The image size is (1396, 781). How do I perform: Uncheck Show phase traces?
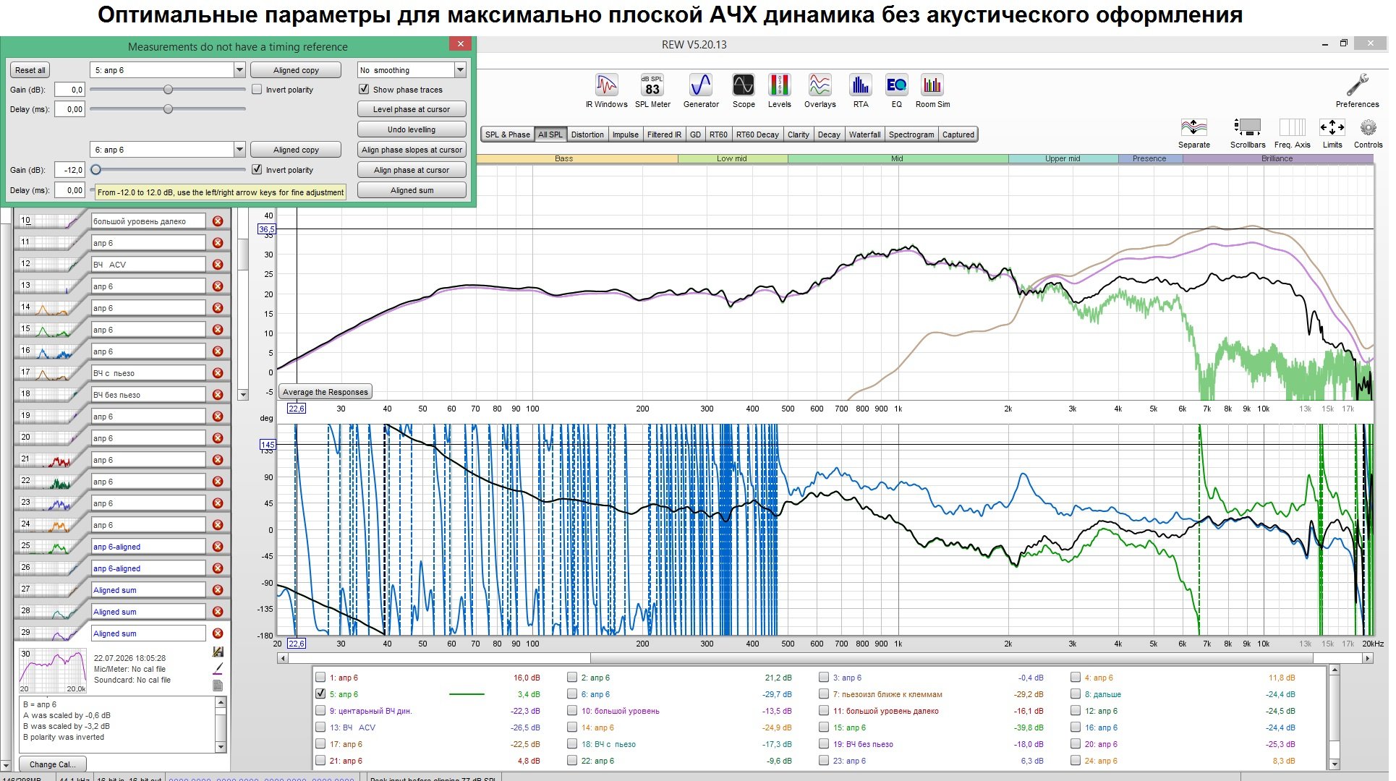364,90
